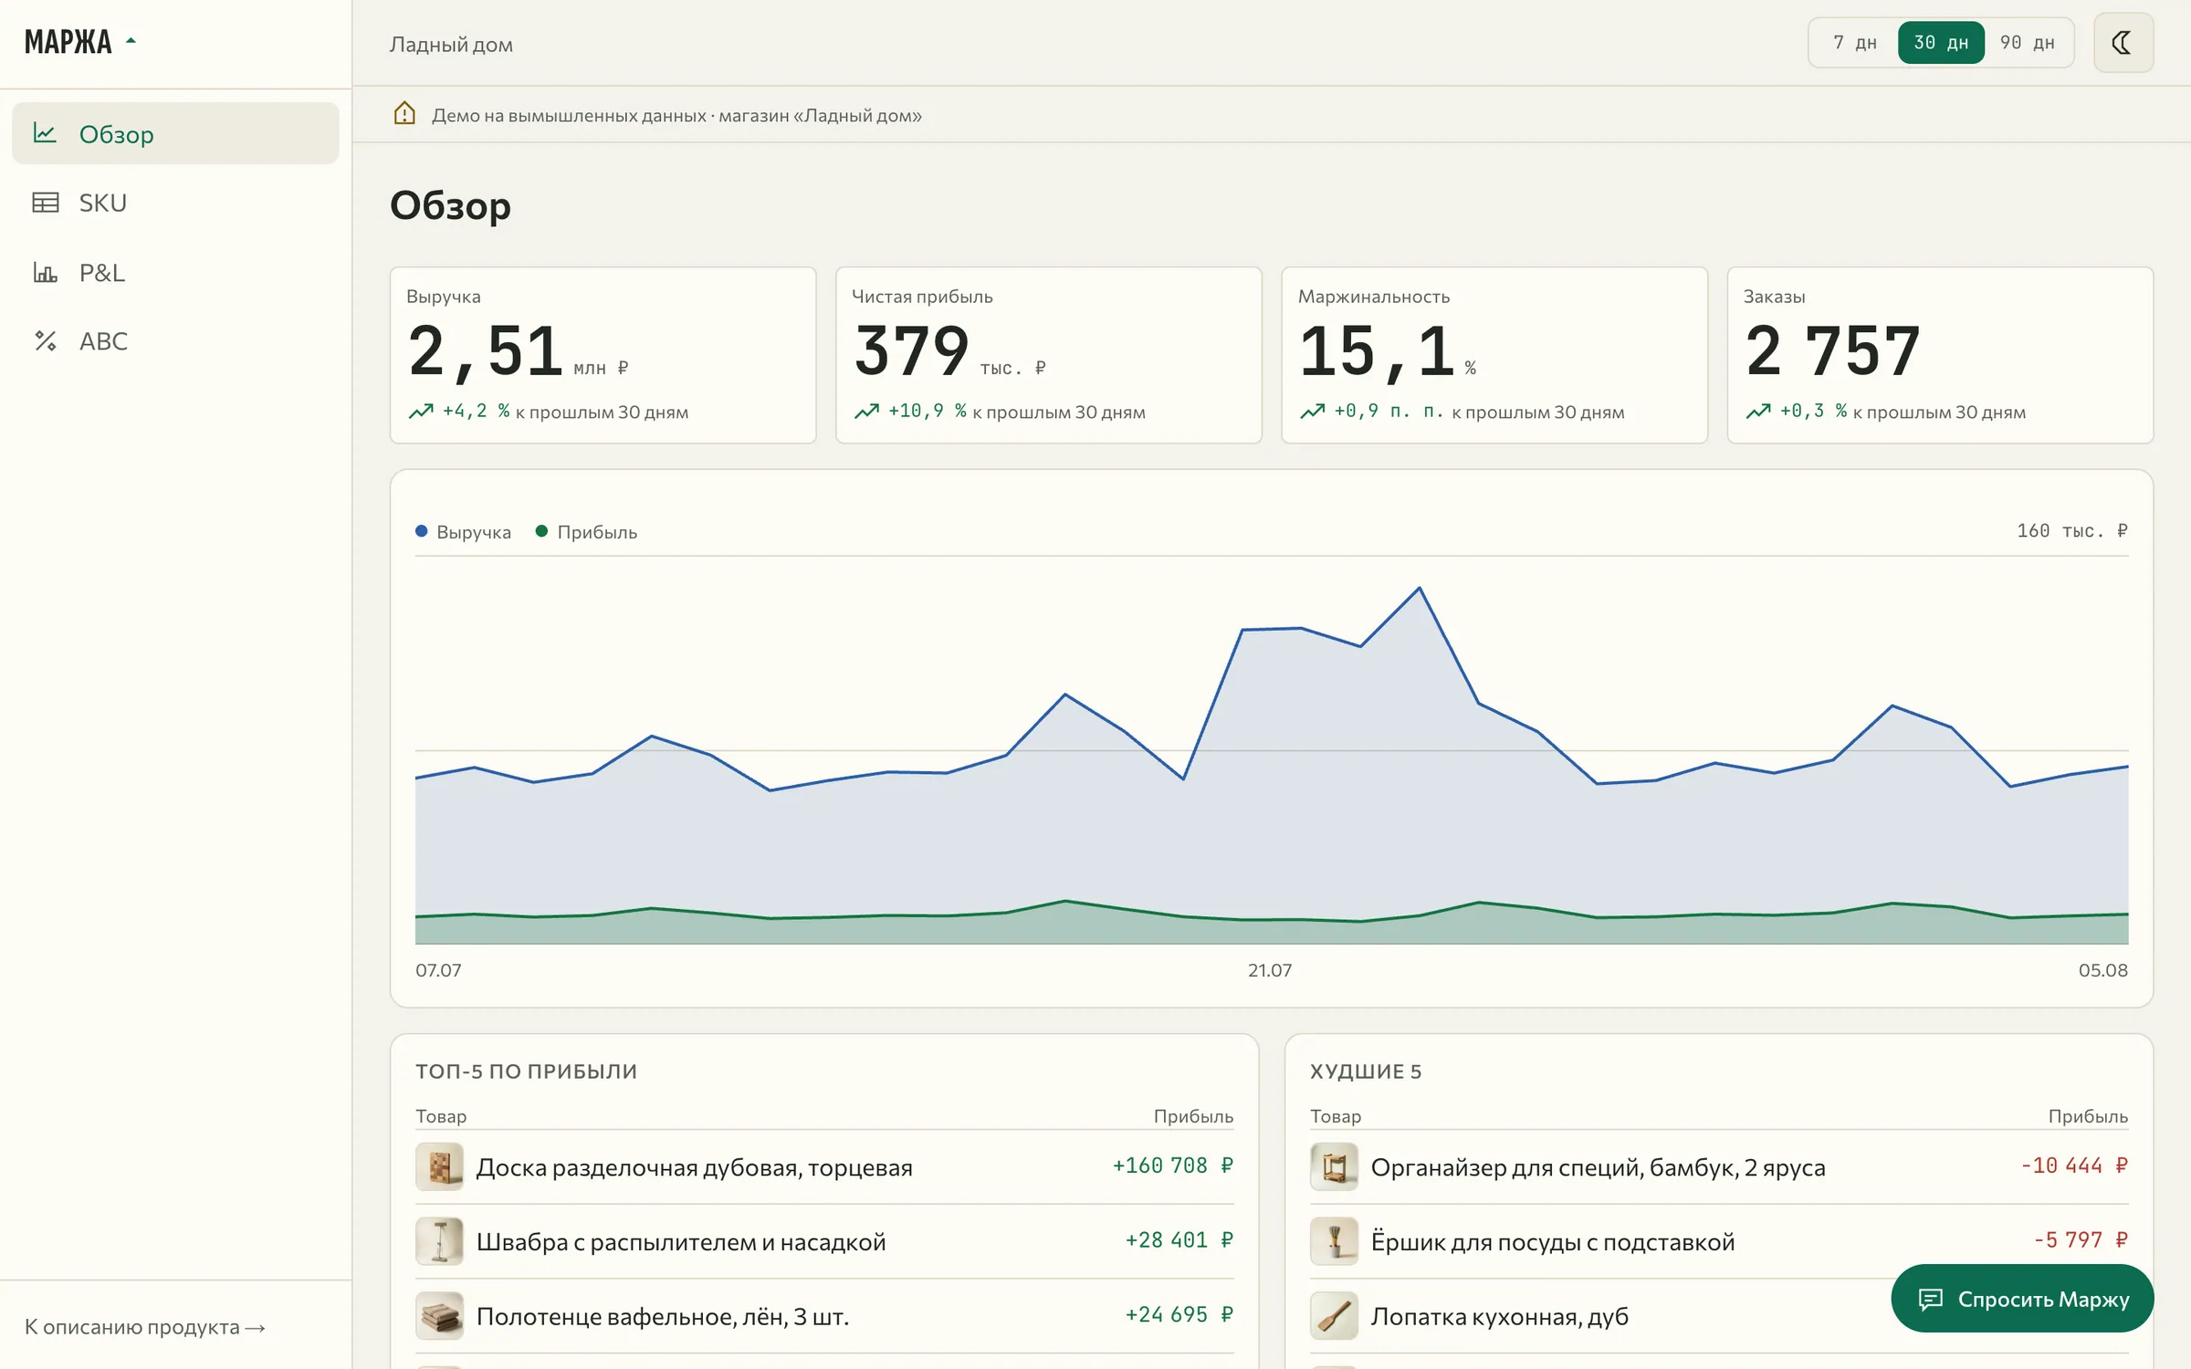Screen dimensions: 2191x1369
Task: Click the trend arrow icon under Чистая прибыль
Action: (866, 412)
